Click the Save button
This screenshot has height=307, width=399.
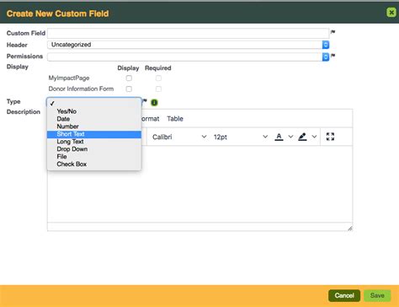(x=377, y=295)
